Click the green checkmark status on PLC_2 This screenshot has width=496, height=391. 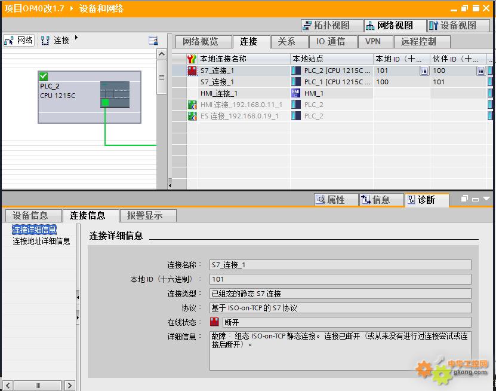tap(44, 77)
